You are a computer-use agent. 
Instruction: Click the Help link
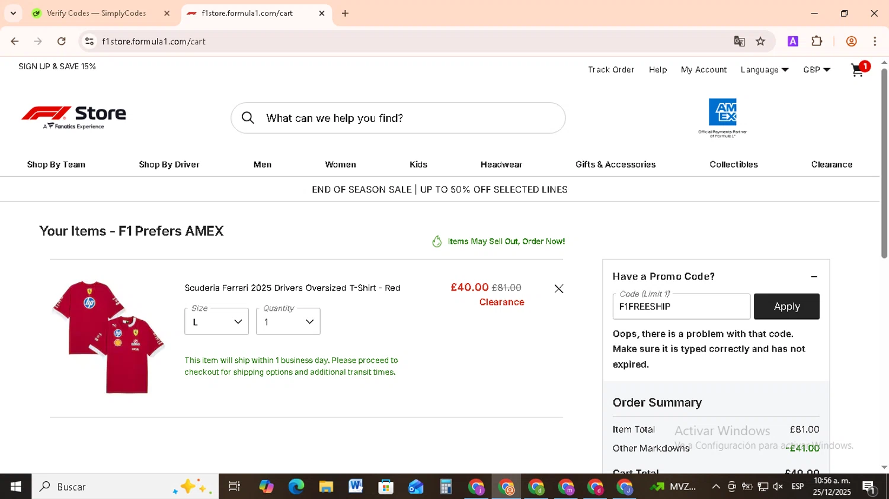point(658,70)
